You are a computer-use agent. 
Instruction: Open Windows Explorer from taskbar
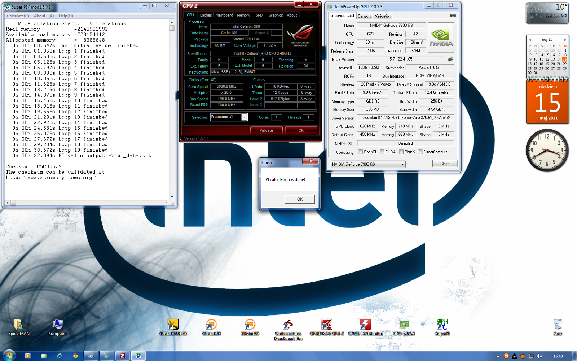[x=44, y=356]
